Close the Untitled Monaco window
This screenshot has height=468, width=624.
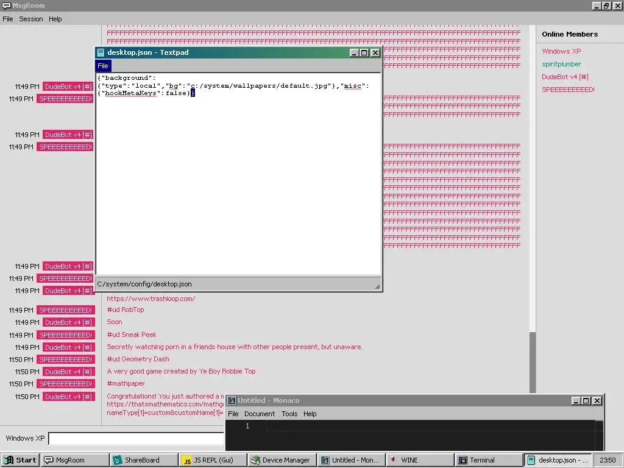point(597,401)
